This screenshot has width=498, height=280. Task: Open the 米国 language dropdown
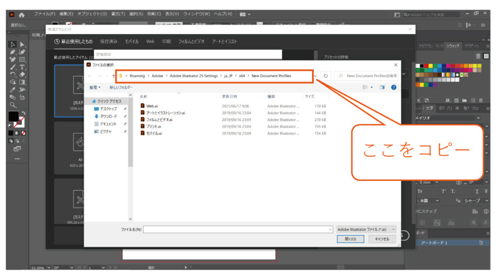(x=437, y=201)
